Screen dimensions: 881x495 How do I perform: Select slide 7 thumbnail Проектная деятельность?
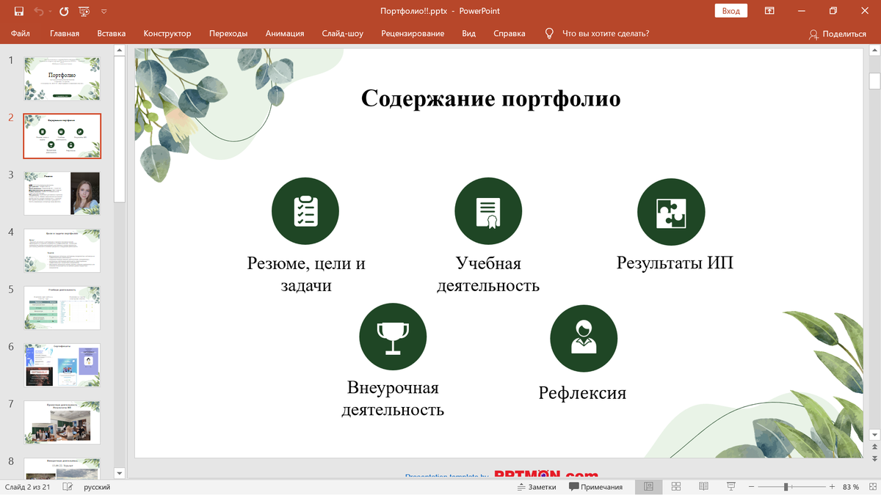click(x=62, y=422)
